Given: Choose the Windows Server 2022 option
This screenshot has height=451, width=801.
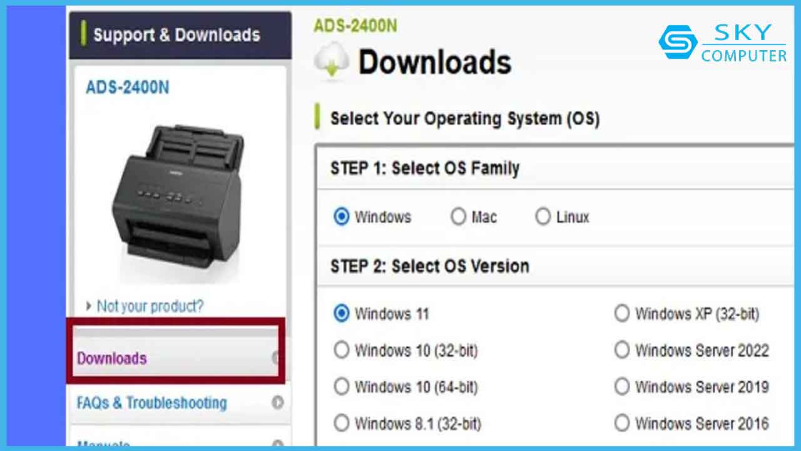Looking at the screenshot, I should point(621,350).
